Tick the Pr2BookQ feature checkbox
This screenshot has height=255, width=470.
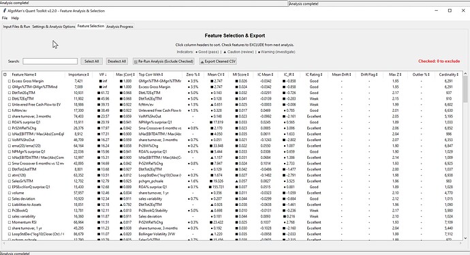coord(10,211)
